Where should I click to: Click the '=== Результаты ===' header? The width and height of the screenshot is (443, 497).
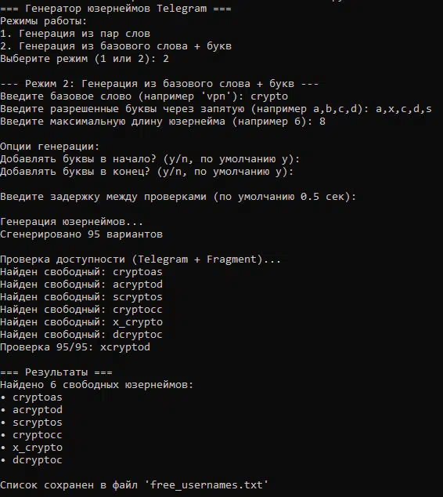pyautogui.click(x=56, y=372)
